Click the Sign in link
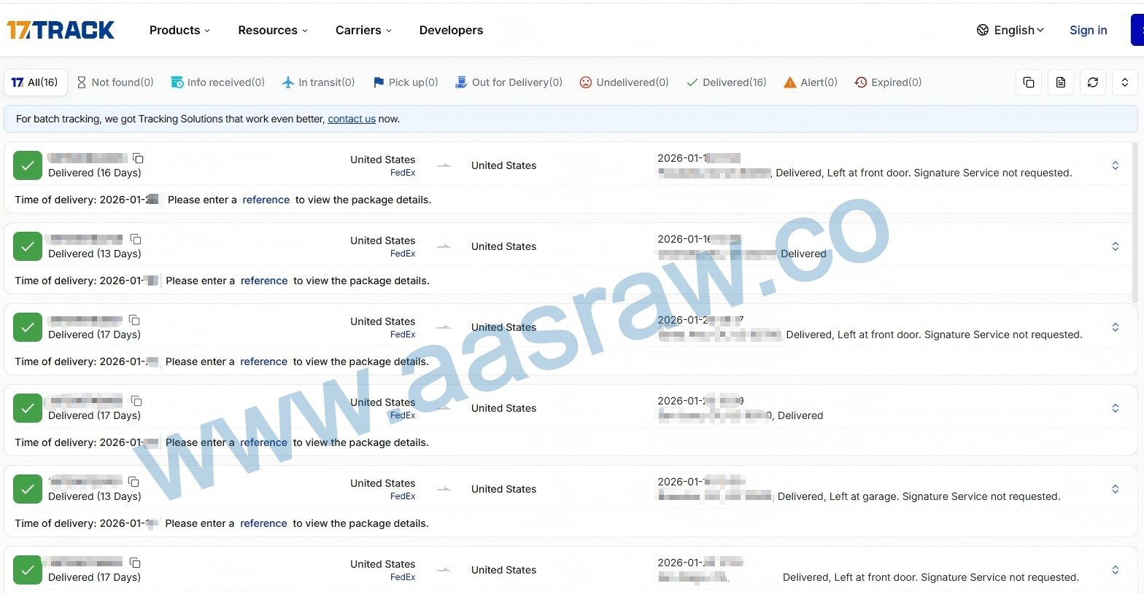The image size is (1144, 594). (1088, 30)
